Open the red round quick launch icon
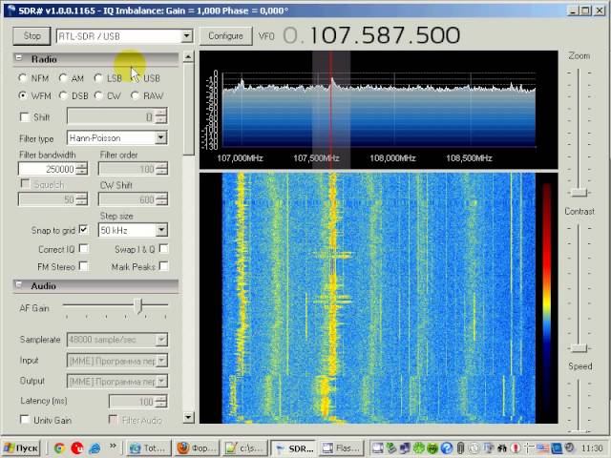Image resolution: width=611 pixels, height=458 pixels. [77, 448]
